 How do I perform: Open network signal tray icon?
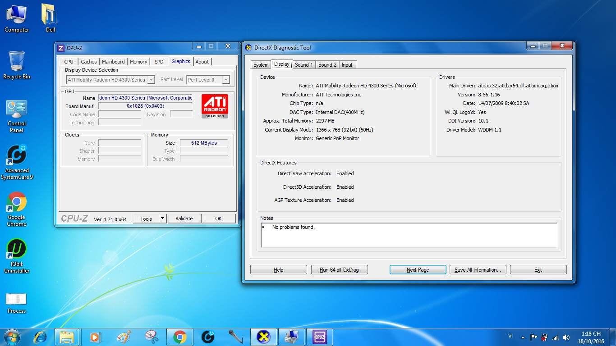pyautogui.click(x=556, y=337)
